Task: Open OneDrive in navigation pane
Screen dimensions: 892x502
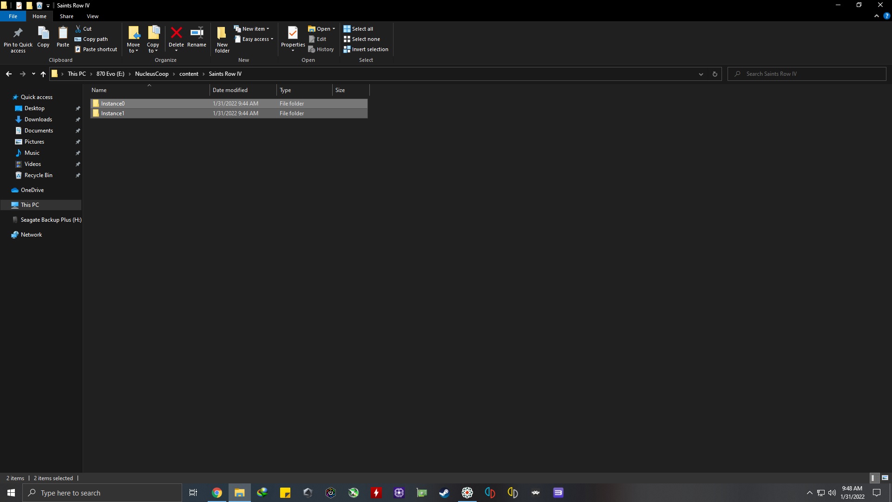Action: point(32,190)
